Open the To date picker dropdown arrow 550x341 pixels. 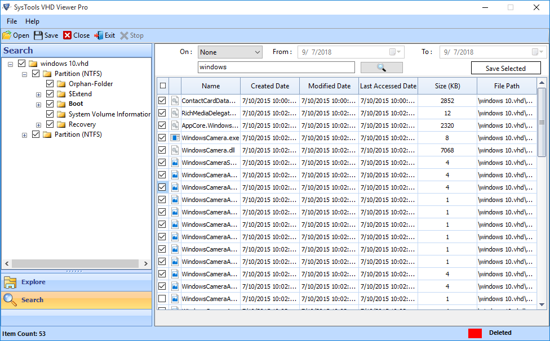(x=541, y=52)
